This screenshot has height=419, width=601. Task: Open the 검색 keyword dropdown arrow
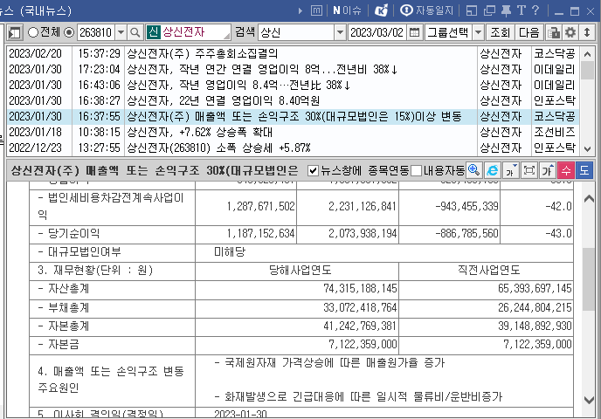click(340, 32)
